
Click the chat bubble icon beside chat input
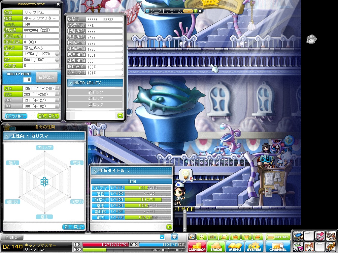(174, 237)
